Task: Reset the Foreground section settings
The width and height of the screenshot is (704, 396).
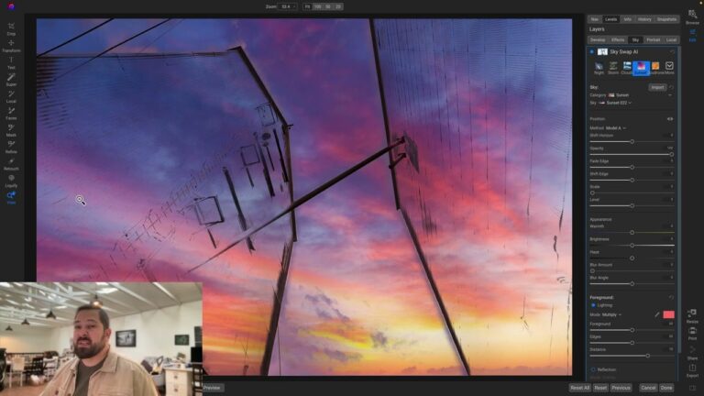Action: [671, 297]
